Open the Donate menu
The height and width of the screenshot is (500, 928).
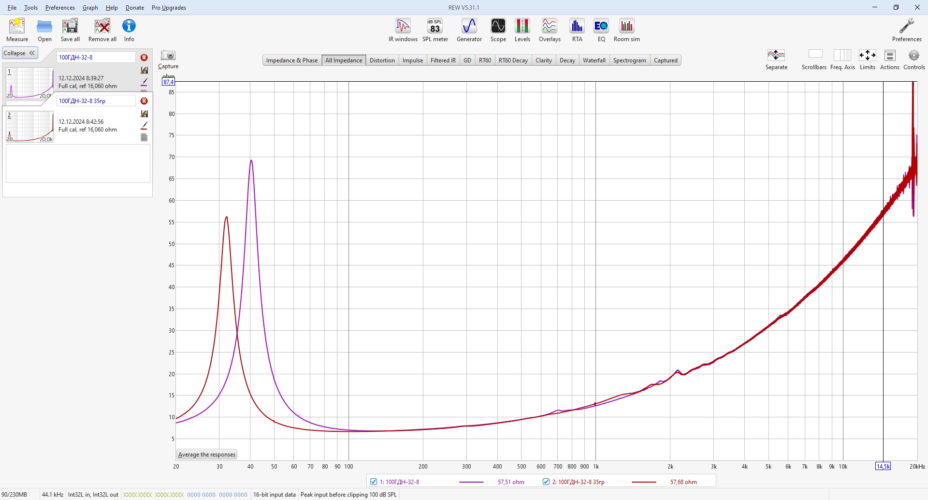(x=135, y=8)
